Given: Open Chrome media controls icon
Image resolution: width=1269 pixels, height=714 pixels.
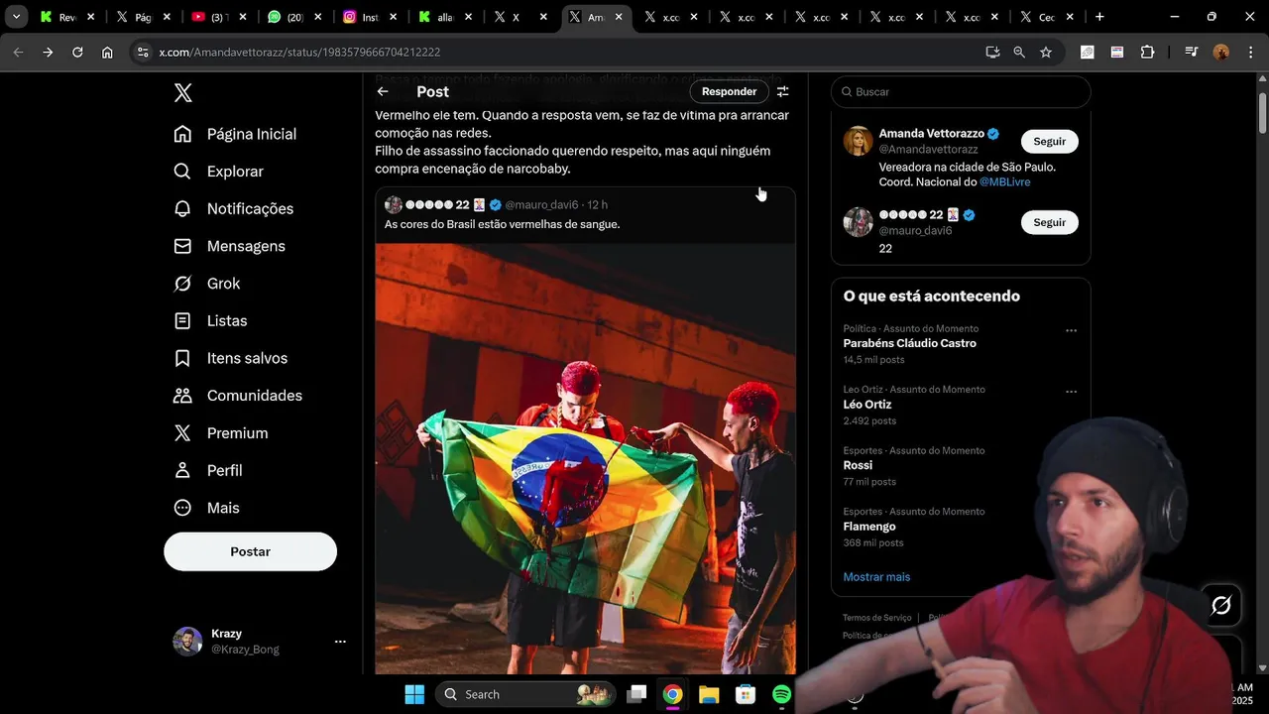Looking at the screenshot, I should pos(1192,53).
